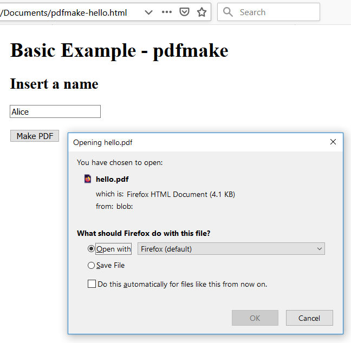Image resolution: width=351 pixels, height=343 pixels.
Task: Click the magnifier icon in search box
Action: click(228, 12)
